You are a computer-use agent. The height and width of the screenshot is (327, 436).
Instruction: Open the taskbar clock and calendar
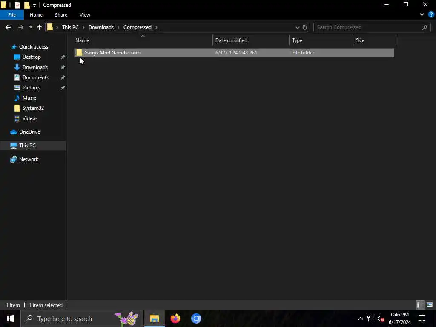pos(399,318)
